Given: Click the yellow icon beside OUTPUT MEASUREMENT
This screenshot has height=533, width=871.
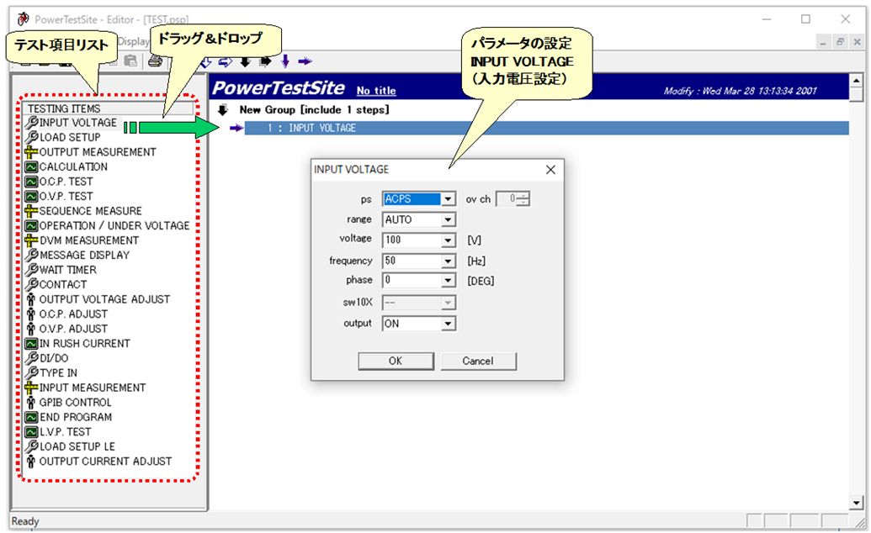Looking at the screenshot, I should pos(32,152).
